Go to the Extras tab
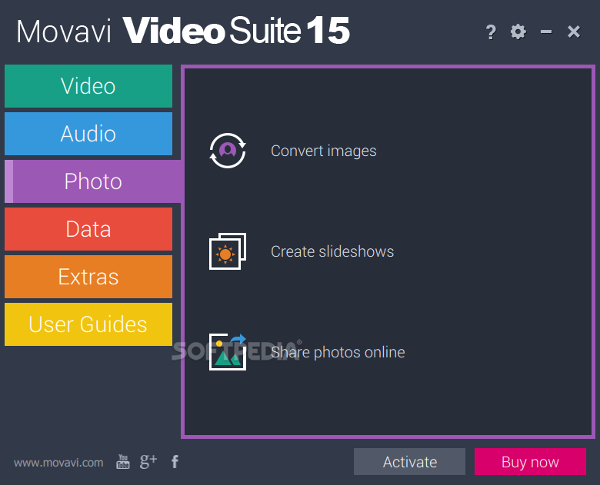The width and height of the screenshot is (600, 485). click(88, 277)
